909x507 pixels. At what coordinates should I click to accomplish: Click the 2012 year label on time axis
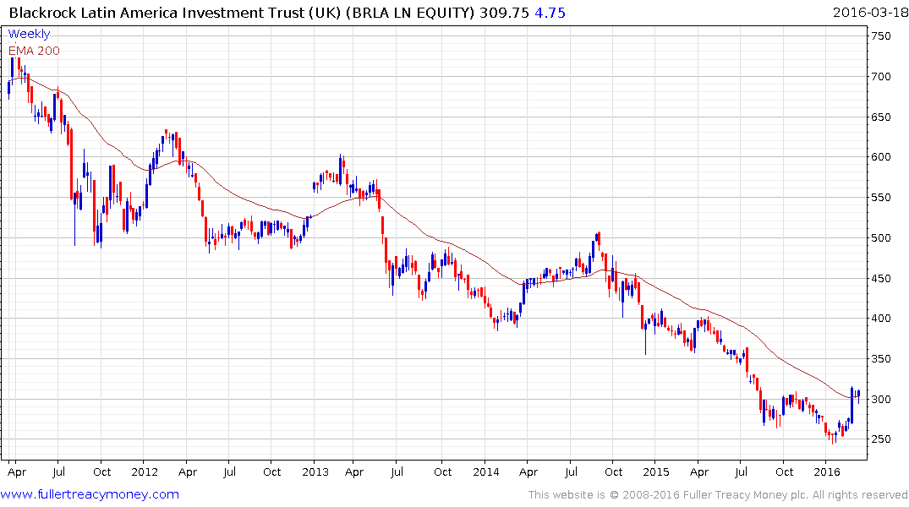145,472
